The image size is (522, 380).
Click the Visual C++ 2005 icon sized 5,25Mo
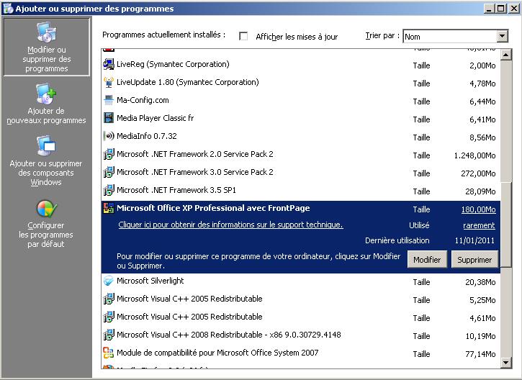tap(109, 299)
